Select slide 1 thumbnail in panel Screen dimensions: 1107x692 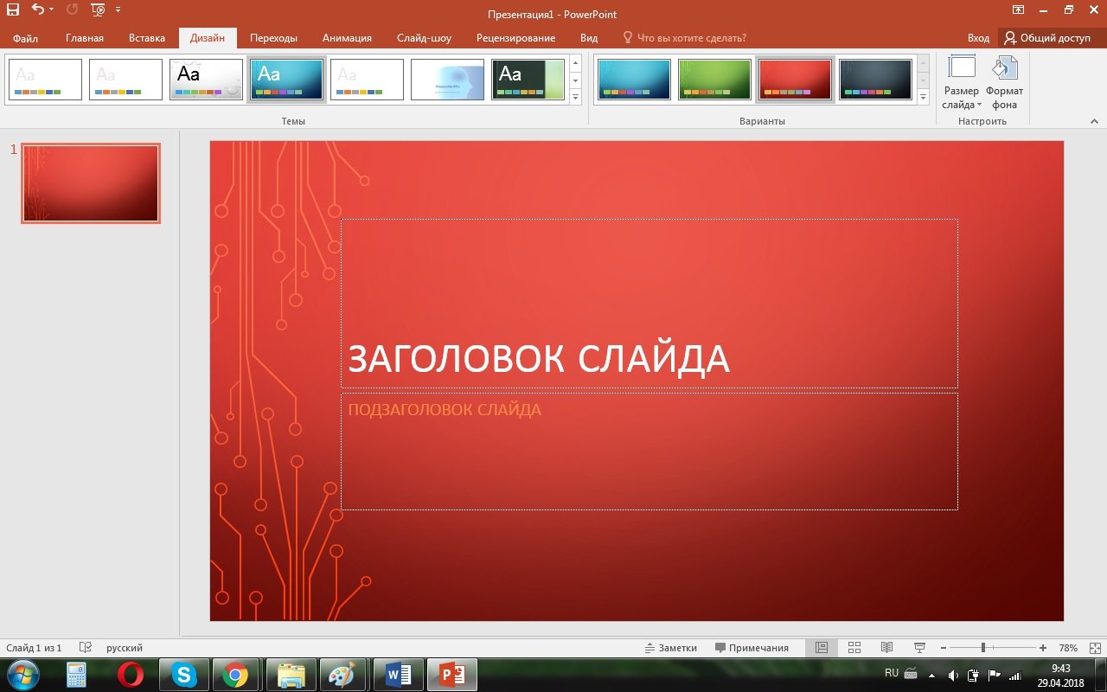(x=91, y=183)
